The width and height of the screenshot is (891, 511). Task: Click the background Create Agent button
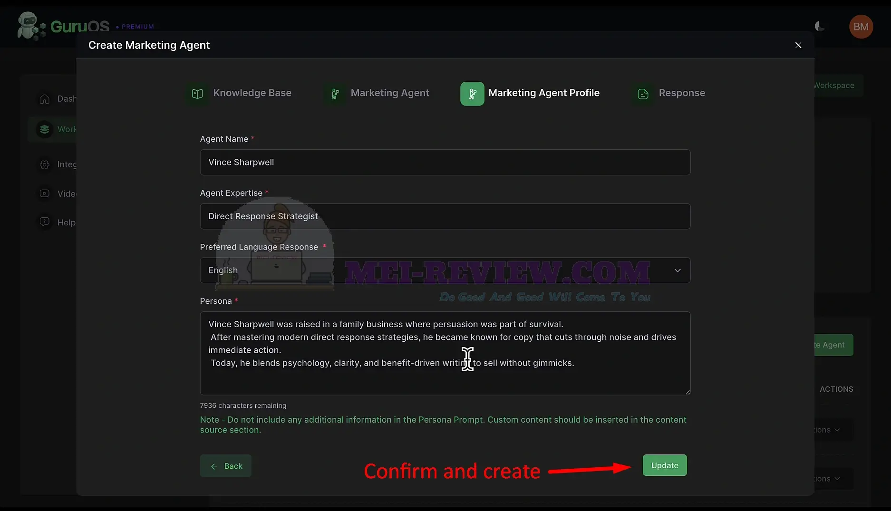coord(833,345)
